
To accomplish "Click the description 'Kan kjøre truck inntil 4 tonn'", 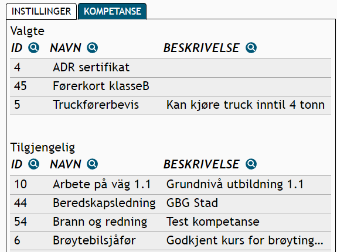I will [x=246, y=105].
